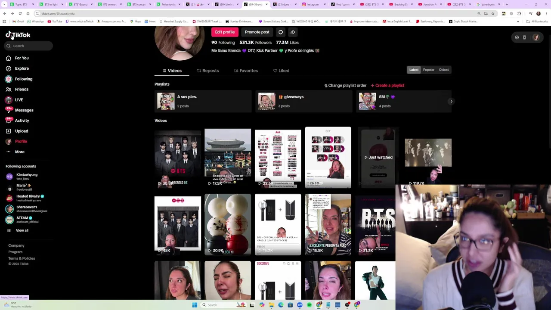The width and height of the screenshot is (551, 310).
Task: Open File Explorer from taskbar
Action: click(271, 305)
